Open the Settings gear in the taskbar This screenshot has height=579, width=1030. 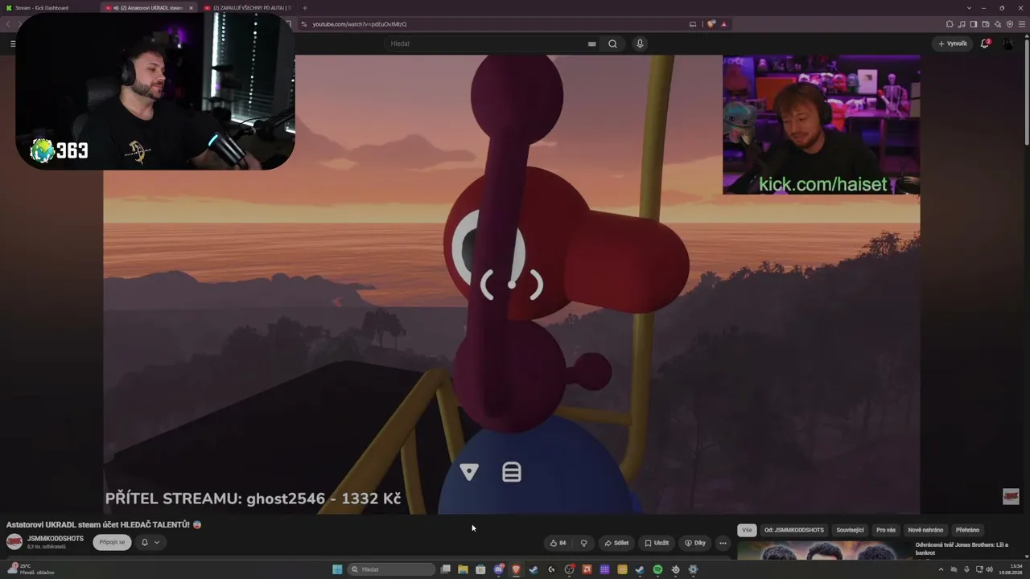[x=693, y=569]
